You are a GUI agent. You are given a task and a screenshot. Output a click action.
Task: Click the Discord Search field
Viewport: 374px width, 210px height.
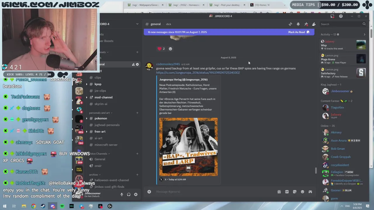(x=343, y=24)
